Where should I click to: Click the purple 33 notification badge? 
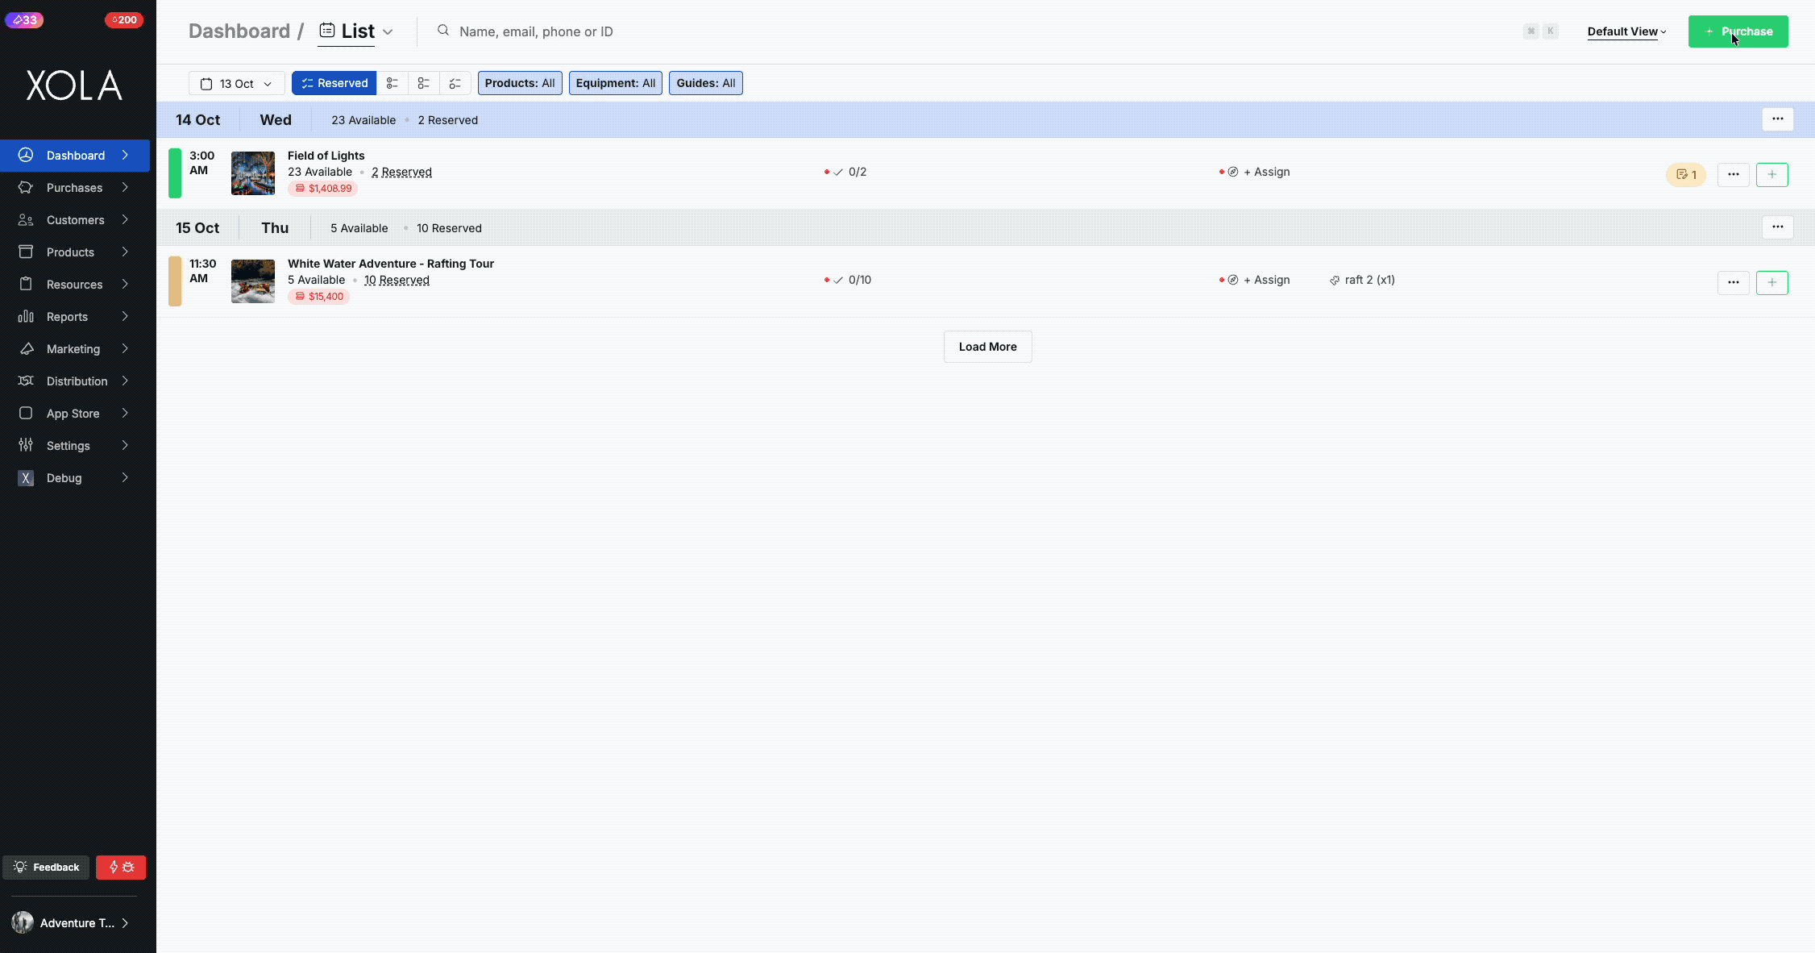coord(24,19)
